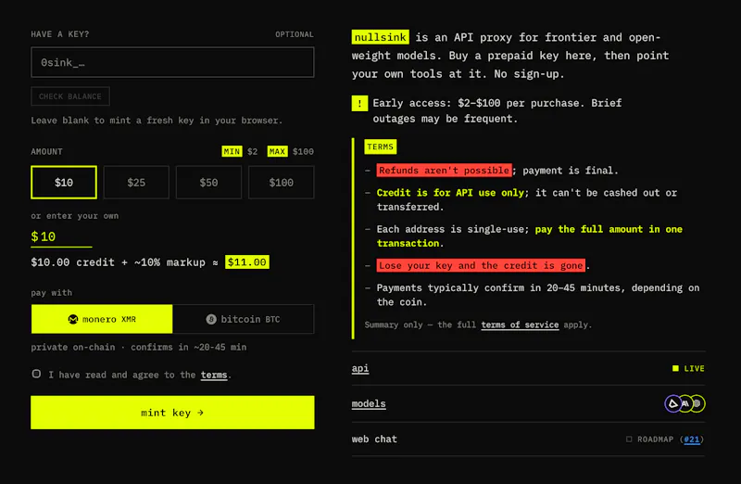
Task: Click the HAVE A KEY? heading
Action: [x=60, y=34]
